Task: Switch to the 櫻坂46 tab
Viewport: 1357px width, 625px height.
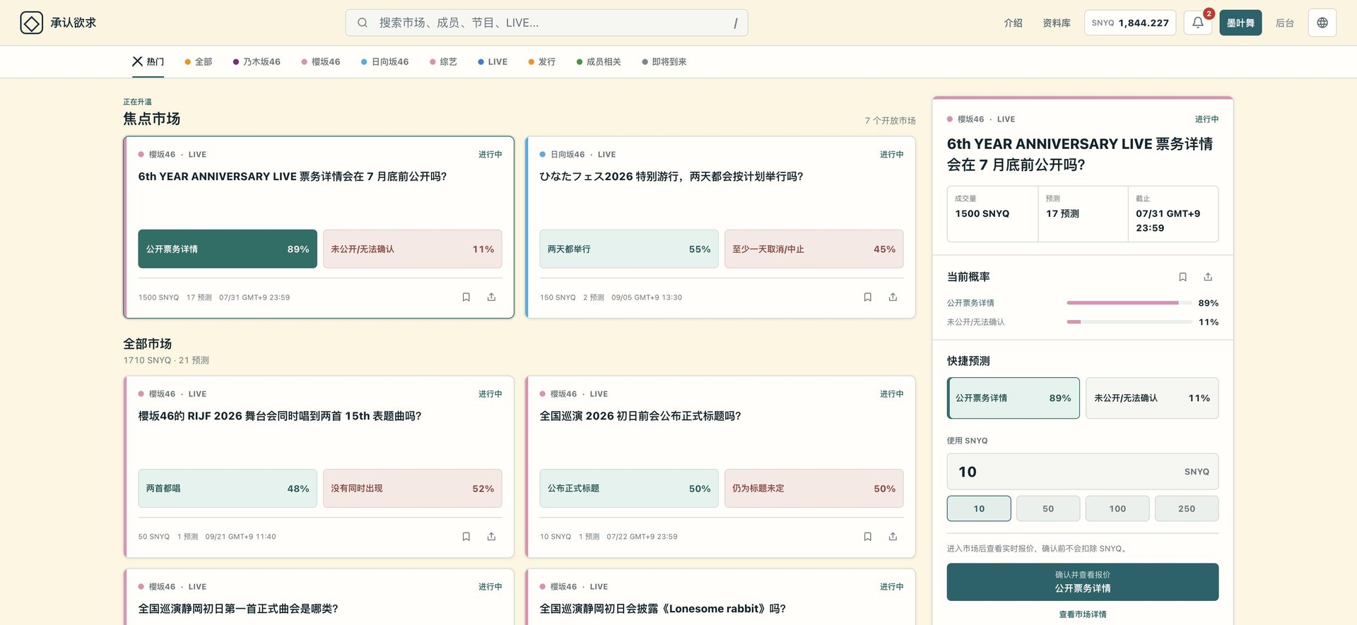Action: (x=320, y=61)
